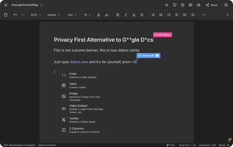This screenshot has height=147, width=233.
Task: Toggle the light/dark theme sun icon
Action: (167, 5)
